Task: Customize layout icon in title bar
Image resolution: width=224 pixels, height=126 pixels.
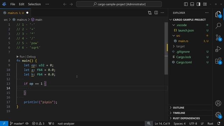Action: (x=205, y=4)
